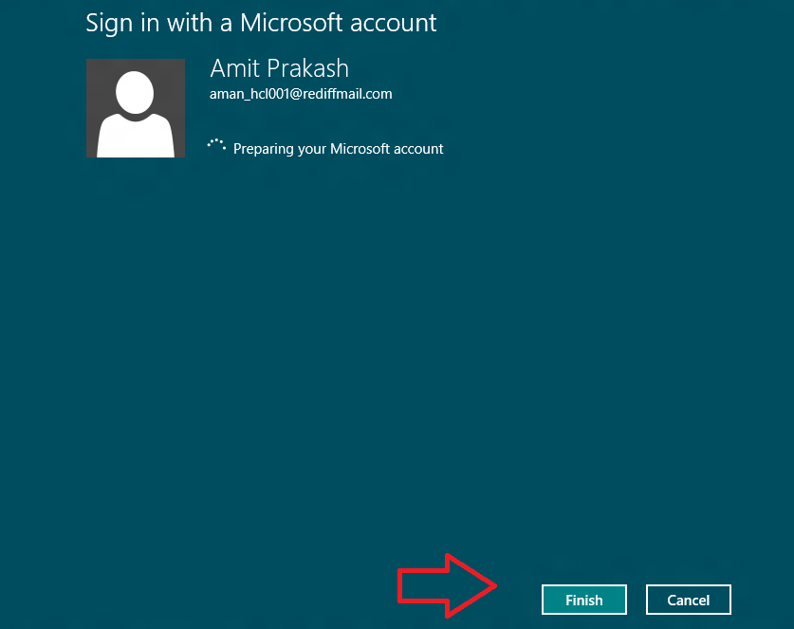
Task: Select the user avatar picture
Action: [x=136, y=108]
